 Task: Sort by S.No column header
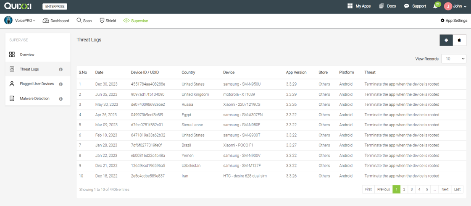(x=83, y=73)
